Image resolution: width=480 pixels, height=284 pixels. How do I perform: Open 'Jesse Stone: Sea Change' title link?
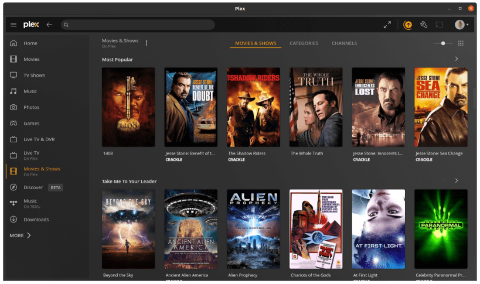tap(439, 153)
